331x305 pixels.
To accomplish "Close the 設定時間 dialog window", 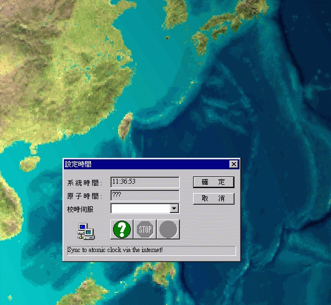I will tap(234, 164).
